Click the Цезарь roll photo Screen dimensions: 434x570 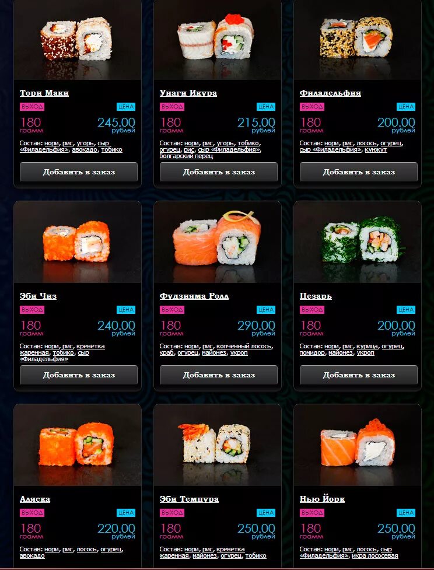coord(358,242)
